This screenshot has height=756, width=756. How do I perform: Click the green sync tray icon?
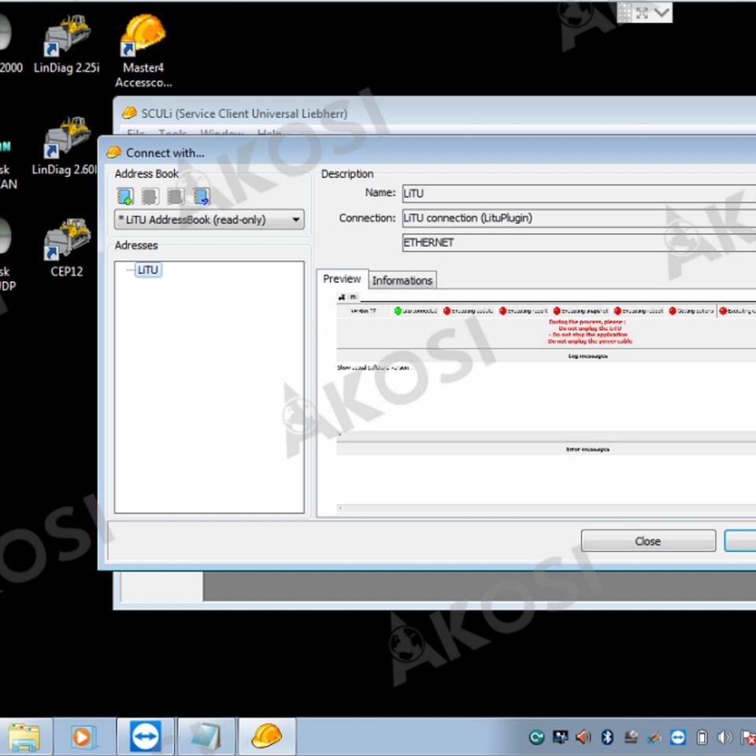[x=536, y=737]
